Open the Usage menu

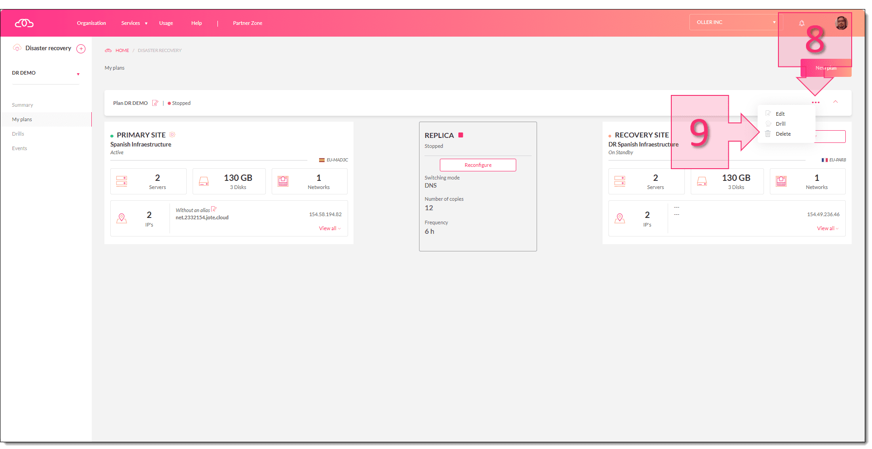166,23
